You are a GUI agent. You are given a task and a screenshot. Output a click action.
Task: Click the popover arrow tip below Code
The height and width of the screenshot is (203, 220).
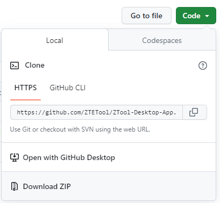pos(207,27)
